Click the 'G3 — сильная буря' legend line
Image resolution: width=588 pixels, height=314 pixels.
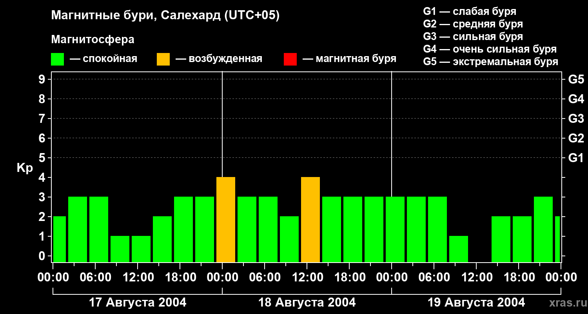pyautogui.click(x=473, y=37)
